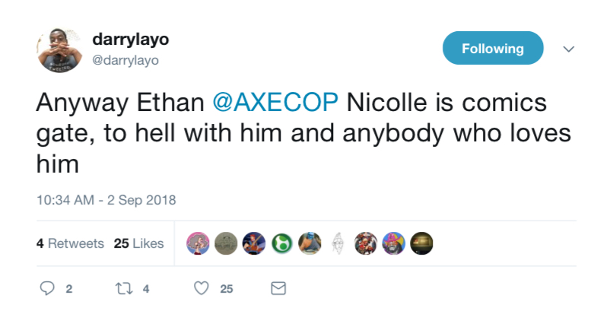
Task: Retweet using the retweet arrows icon
Action: tap(124, 288)
